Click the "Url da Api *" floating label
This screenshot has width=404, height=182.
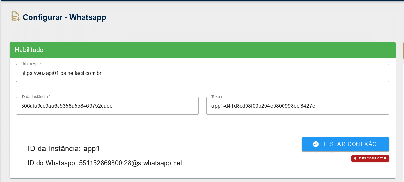31,64
